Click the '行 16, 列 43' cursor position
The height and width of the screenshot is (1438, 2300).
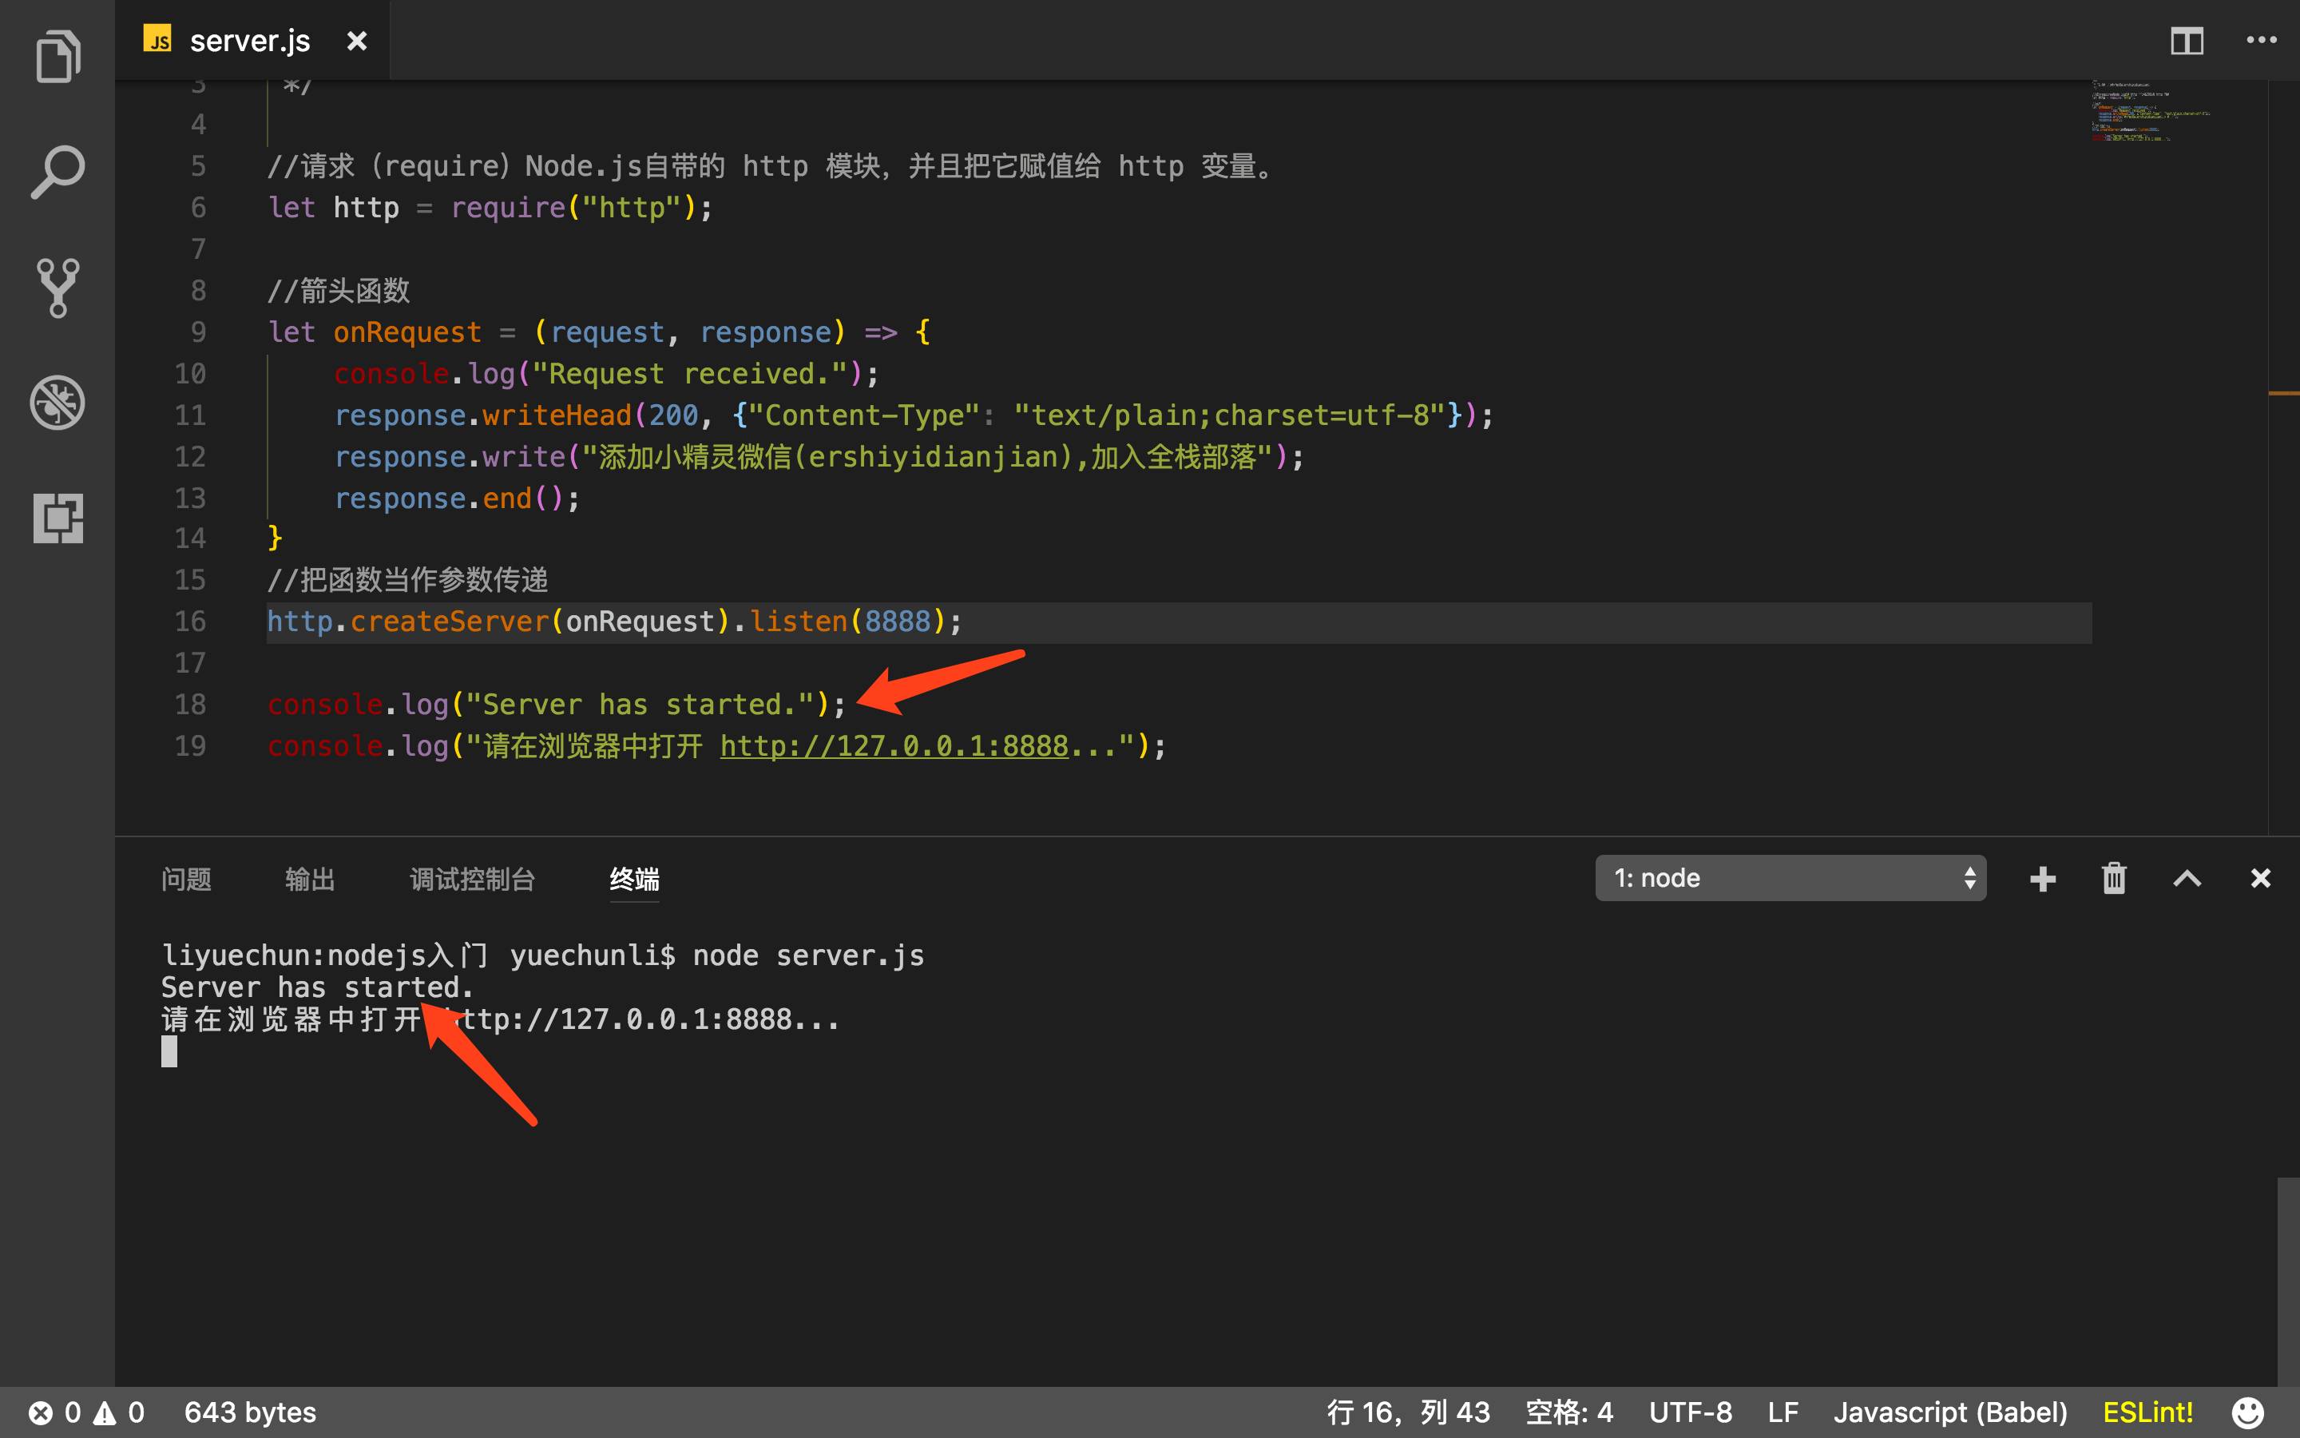[x=1409, y=1412]
